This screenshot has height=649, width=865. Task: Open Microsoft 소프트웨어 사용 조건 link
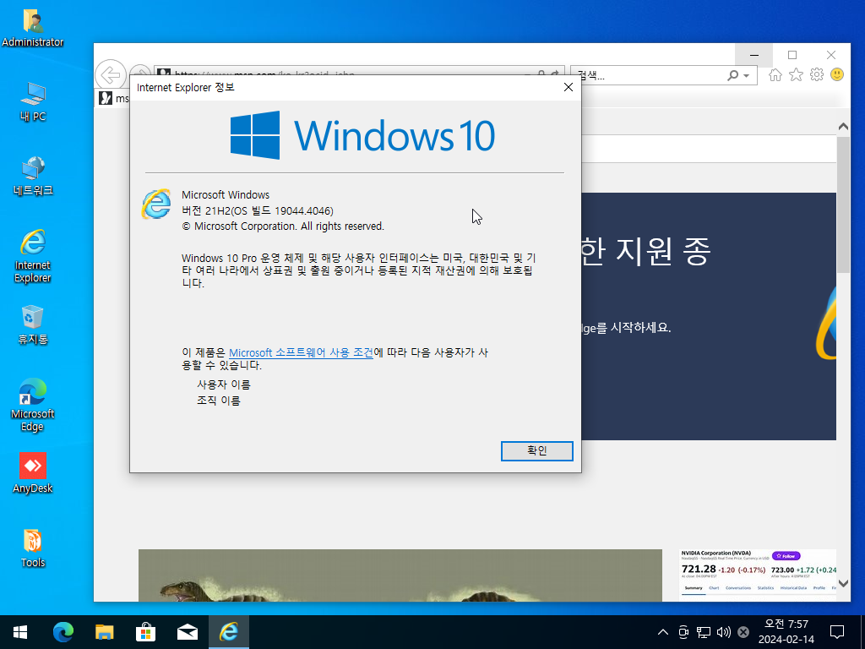301,352
